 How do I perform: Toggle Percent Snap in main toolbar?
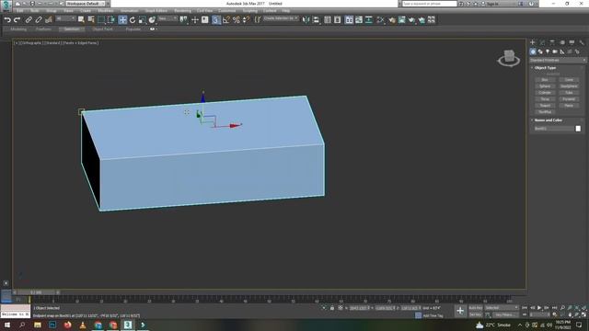click(236, 20)
